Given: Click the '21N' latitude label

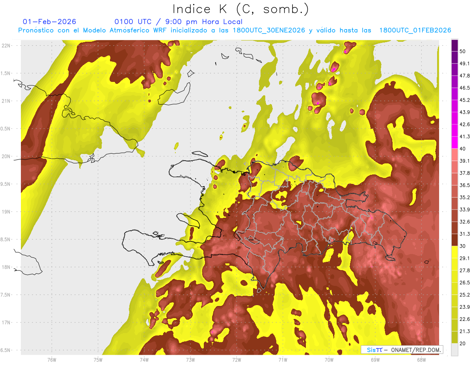Looking at the screenshot, I should [6, 101].
